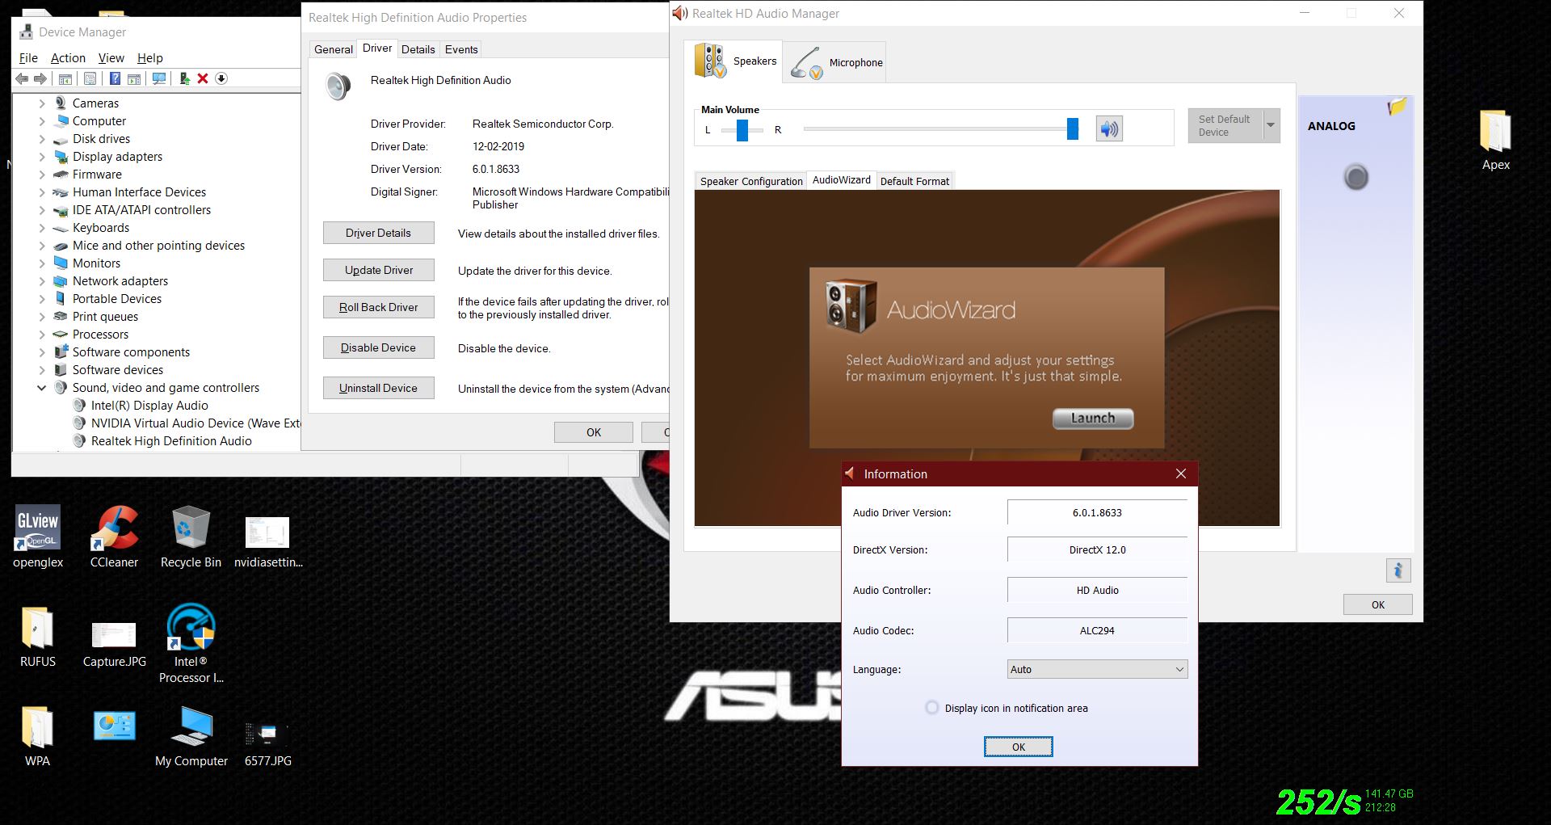Open Intel Processor shortcut on desktop

191,642
